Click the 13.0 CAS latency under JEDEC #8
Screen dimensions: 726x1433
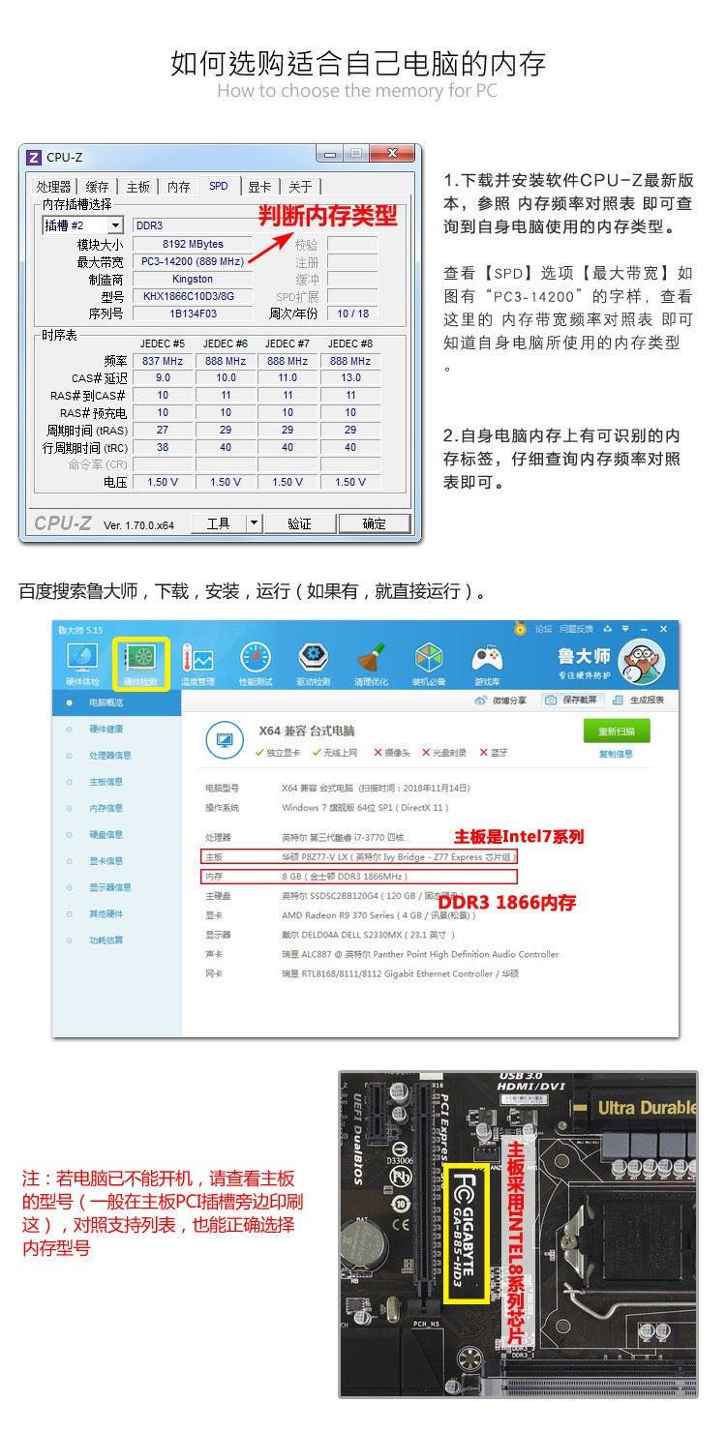click(350, 377)
